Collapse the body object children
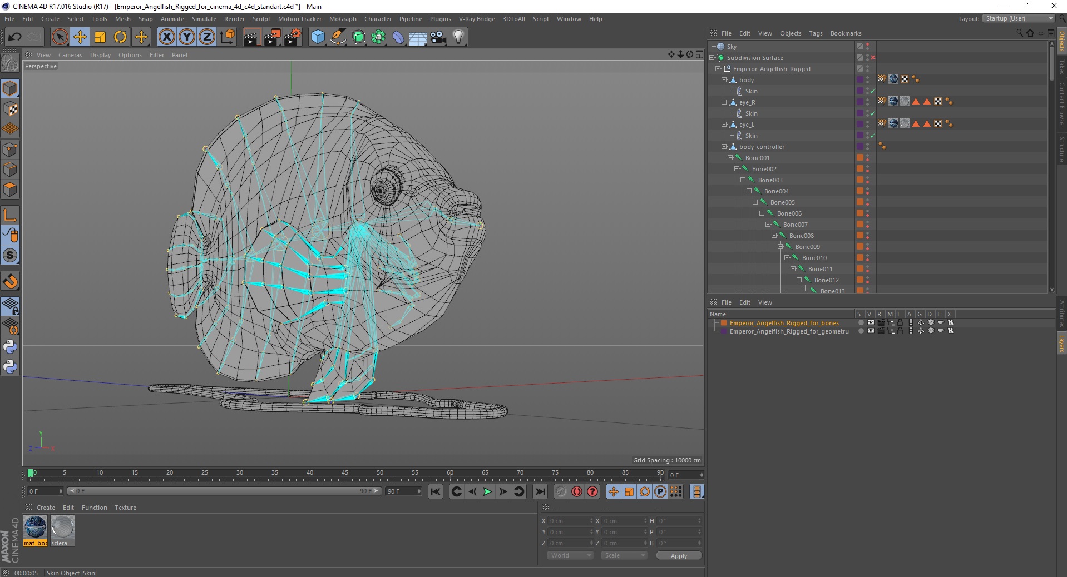 [x=724, y=80]
